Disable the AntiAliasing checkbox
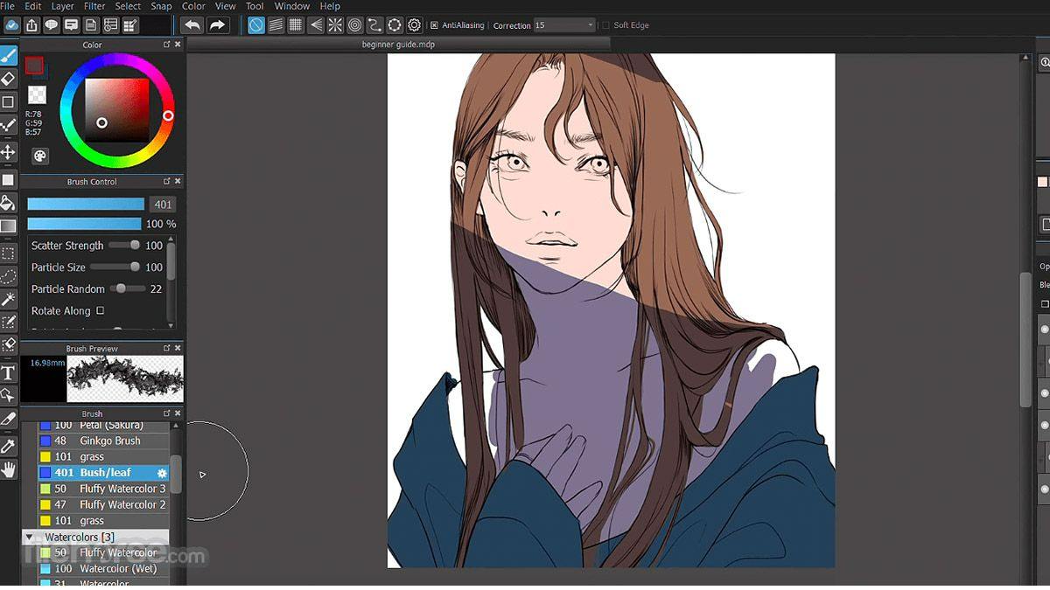This screenshot has width=1050, height=590. pyautogui.click(x=434, y=25)
